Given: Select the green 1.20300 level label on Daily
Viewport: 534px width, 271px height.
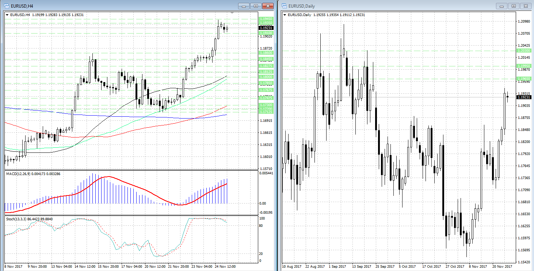Looking at the screenshot, I should [523, 51].
